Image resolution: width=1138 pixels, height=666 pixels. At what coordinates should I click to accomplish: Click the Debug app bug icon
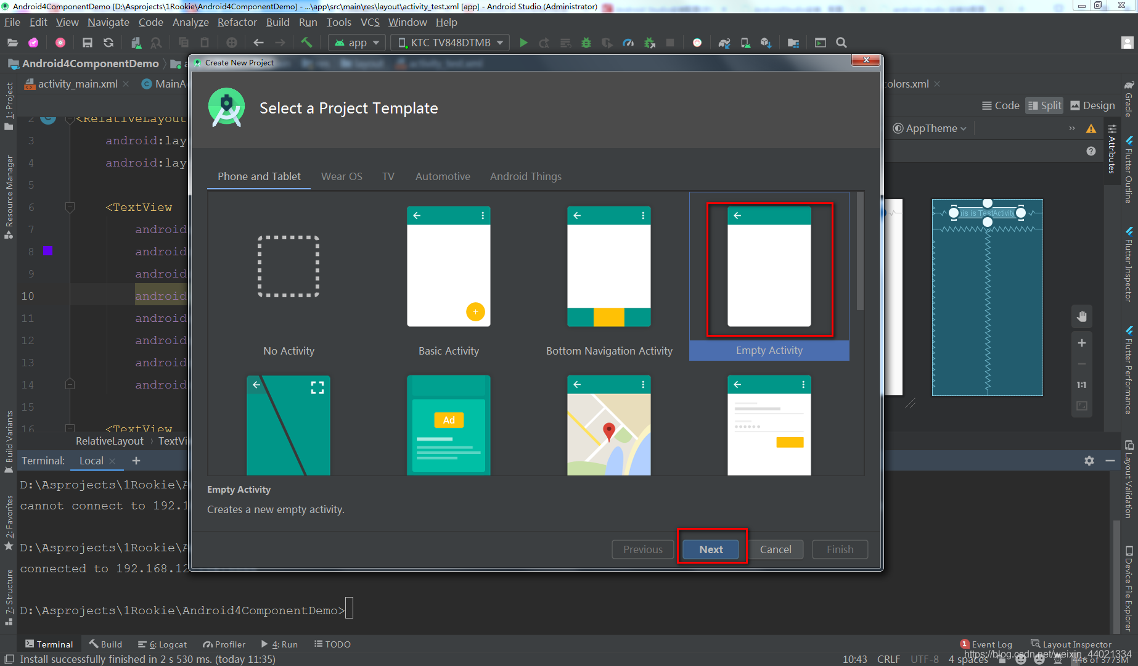click(x=586, y=43)
